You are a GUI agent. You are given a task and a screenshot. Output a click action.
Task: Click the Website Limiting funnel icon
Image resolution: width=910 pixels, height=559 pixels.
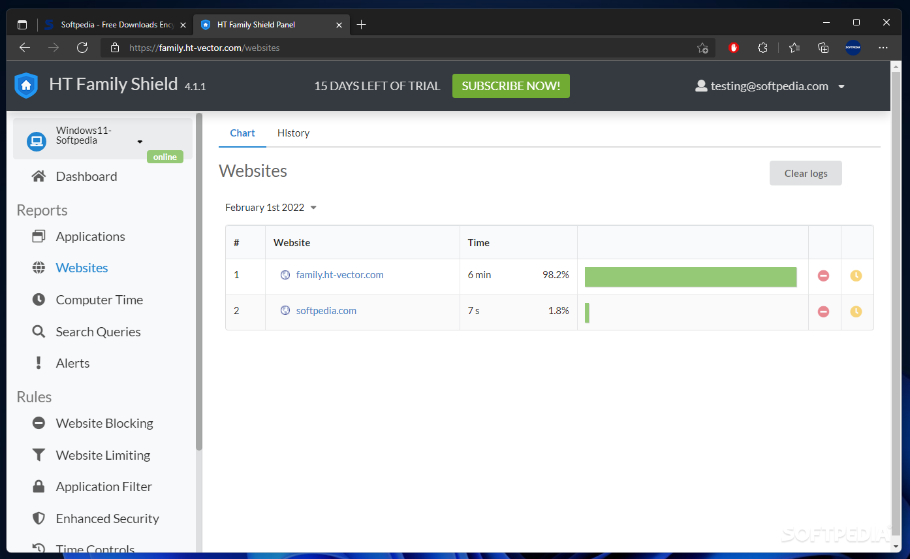point(39,455)
